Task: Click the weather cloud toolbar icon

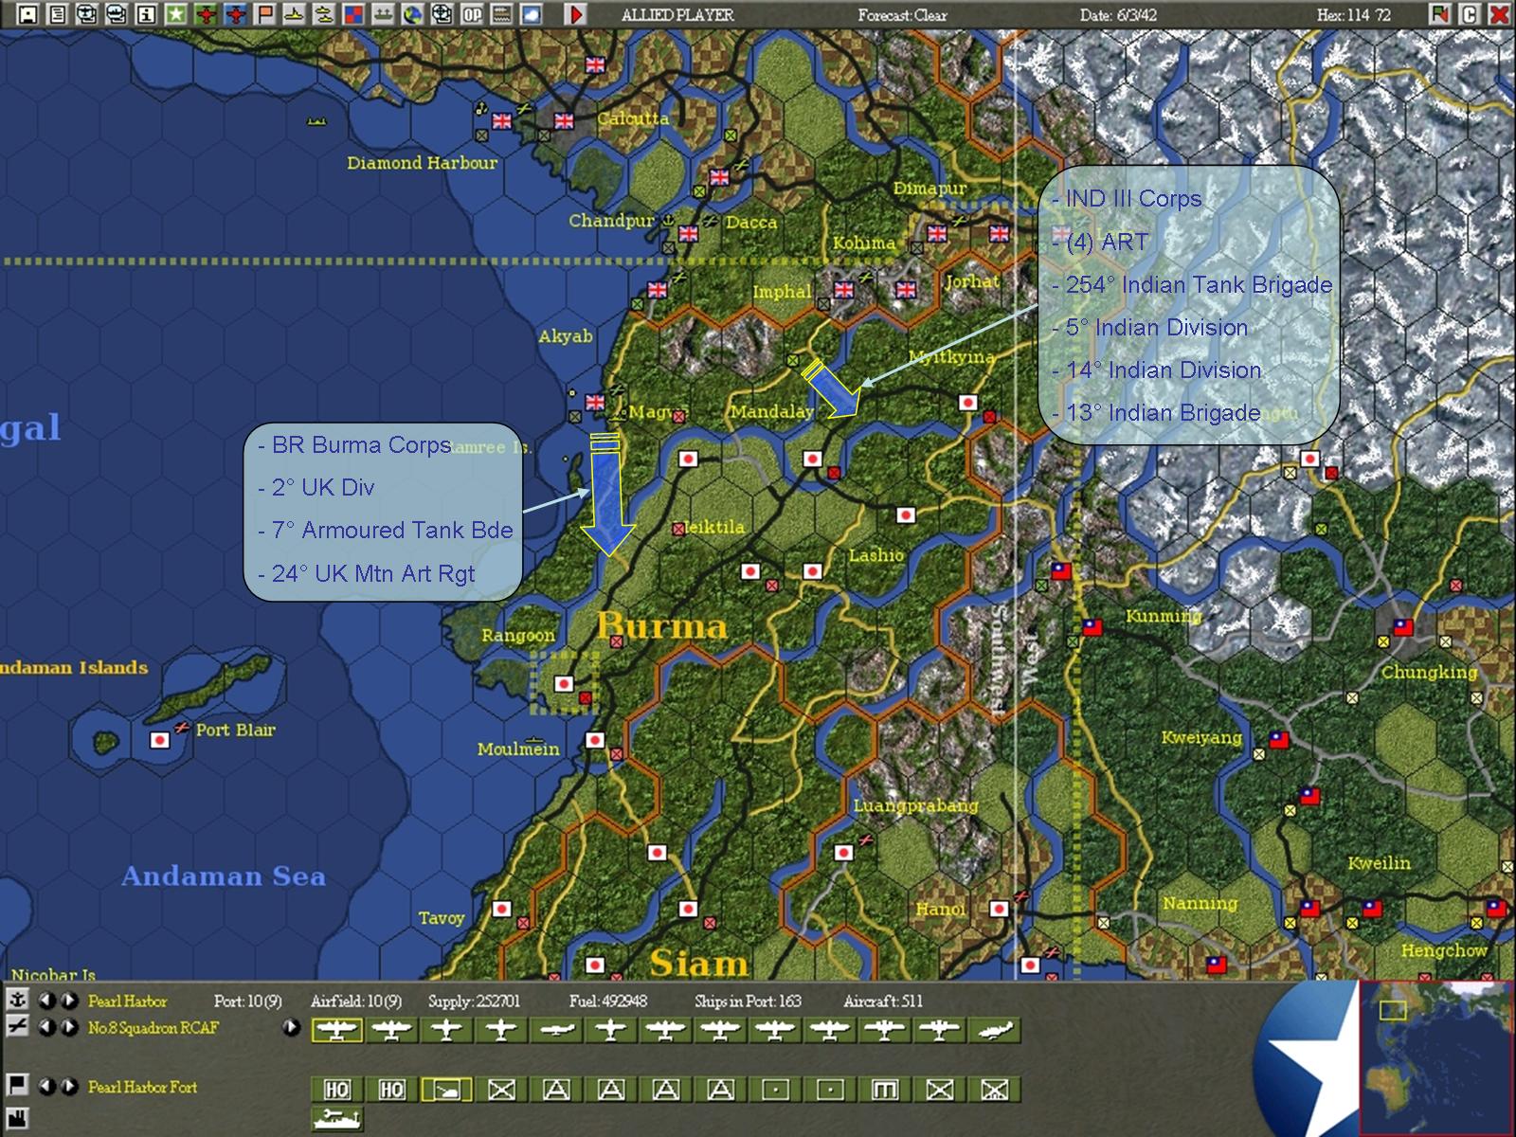Action: pyautogui.click(x=531, y=14)
